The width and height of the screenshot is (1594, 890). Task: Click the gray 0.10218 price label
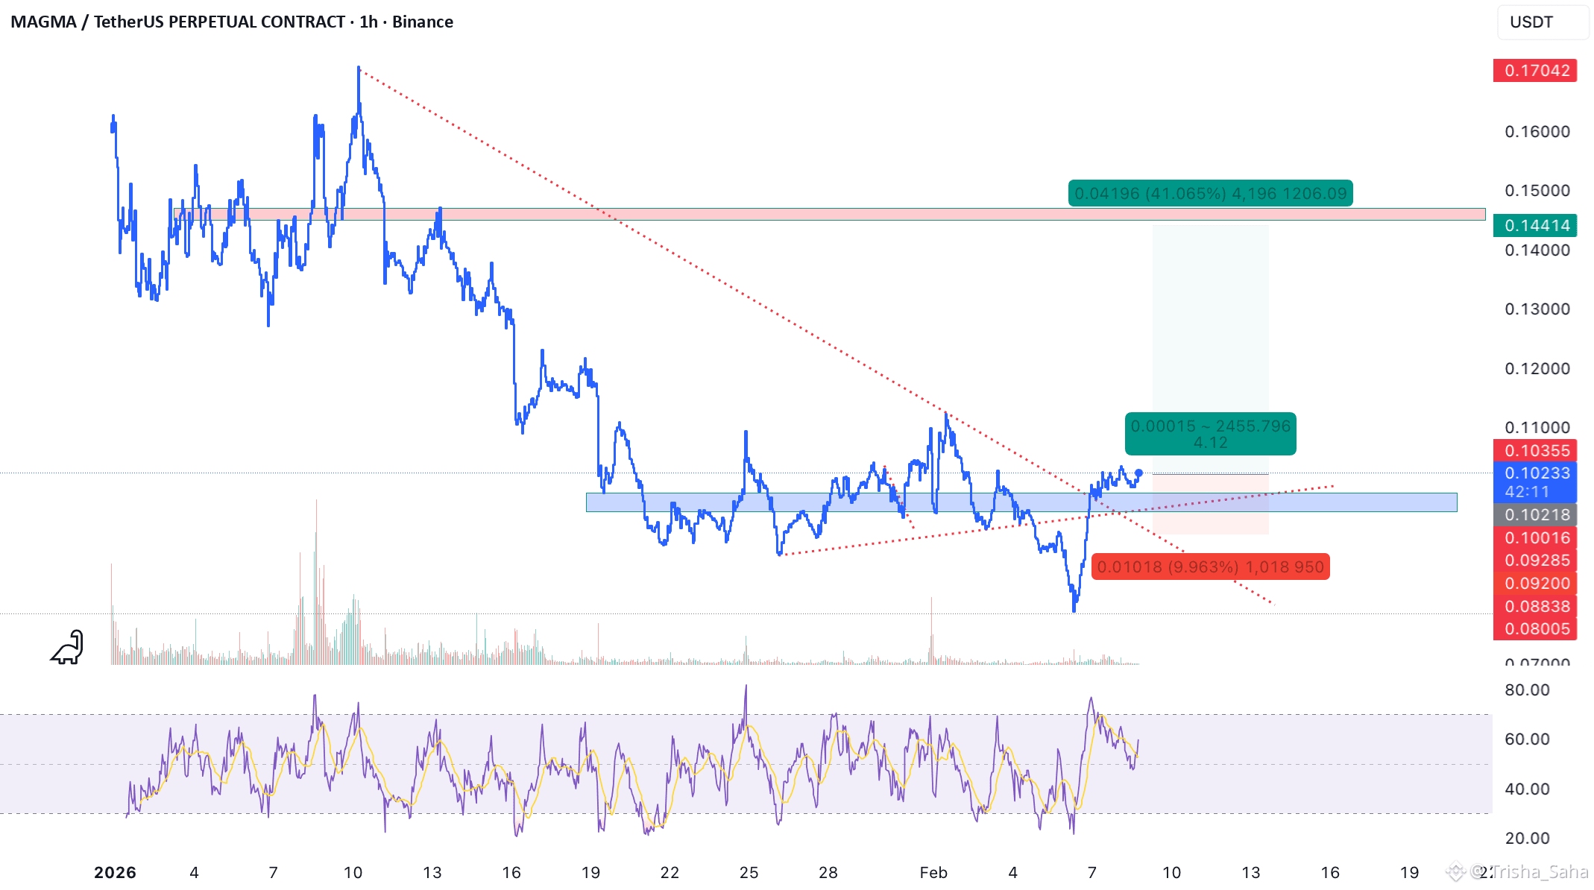[1535, 515]
